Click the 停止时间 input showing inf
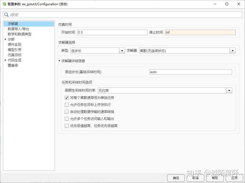 pyautogui.click(x=200, y=32)
